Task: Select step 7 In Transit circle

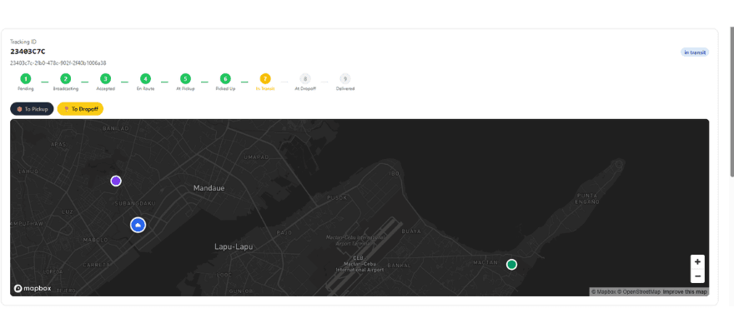Action: 265,79
